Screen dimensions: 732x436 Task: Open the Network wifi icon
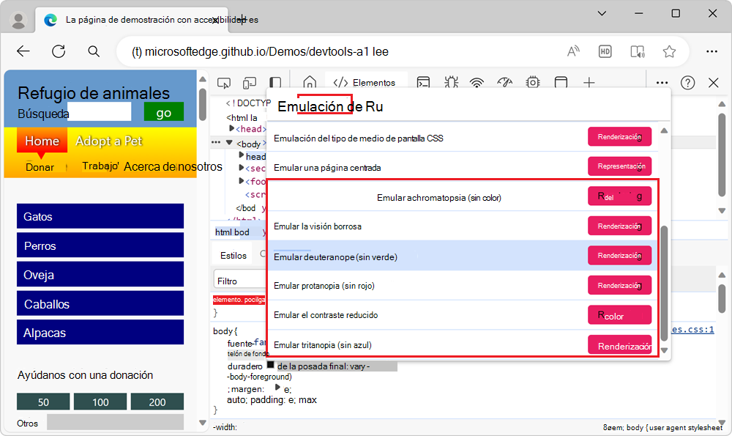[x=477, y=84]
